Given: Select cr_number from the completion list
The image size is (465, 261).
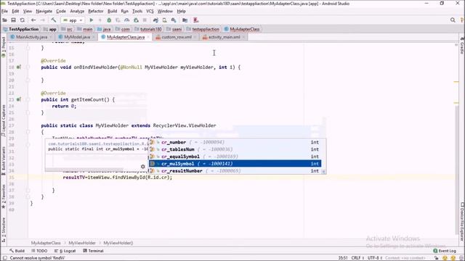Looking at the screenshot, I should point(235,142).
